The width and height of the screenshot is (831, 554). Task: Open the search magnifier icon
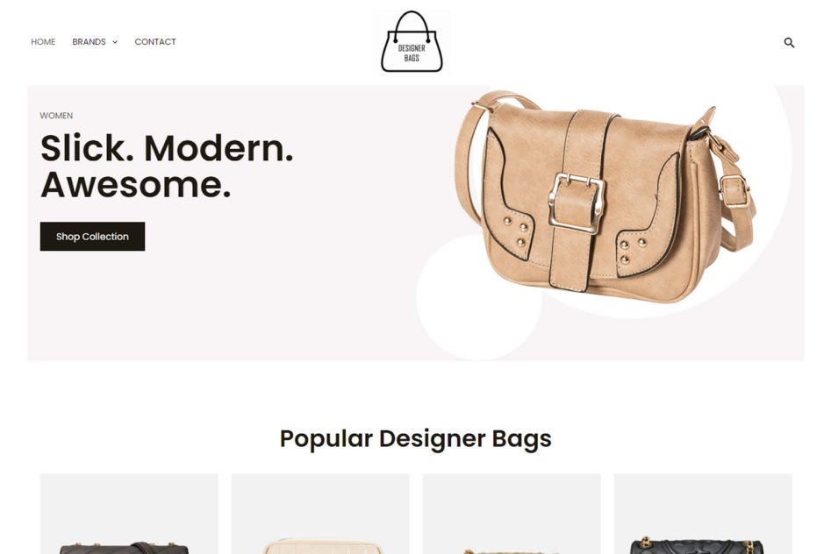[x=789, y=42]
